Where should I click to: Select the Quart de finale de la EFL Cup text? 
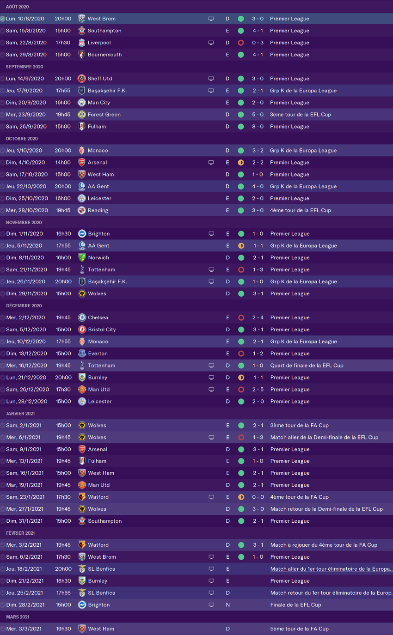pyautogui.click(x=307, y=366)
